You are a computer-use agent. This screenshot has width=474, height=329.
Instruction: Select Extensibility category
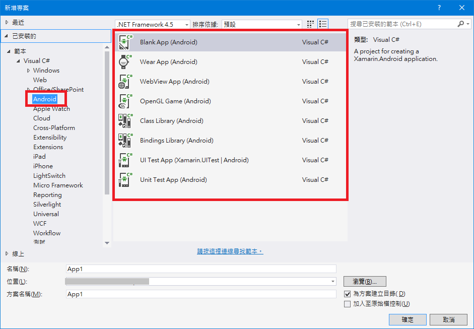50,138
